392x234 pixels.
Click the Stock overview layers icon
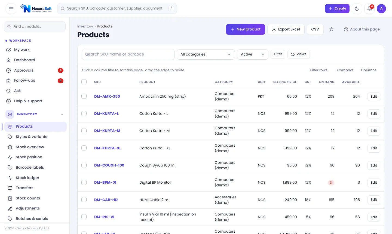[10, 147]
